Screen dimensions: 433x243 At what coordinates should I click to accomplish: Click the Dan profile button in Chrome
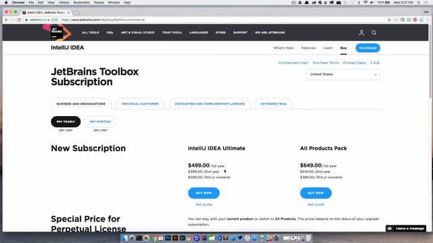coord(426,12)
